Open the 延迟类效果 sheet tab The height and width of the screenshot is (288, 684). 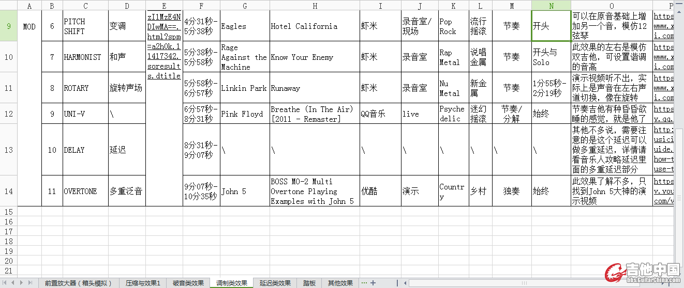[x=275, y=283]
